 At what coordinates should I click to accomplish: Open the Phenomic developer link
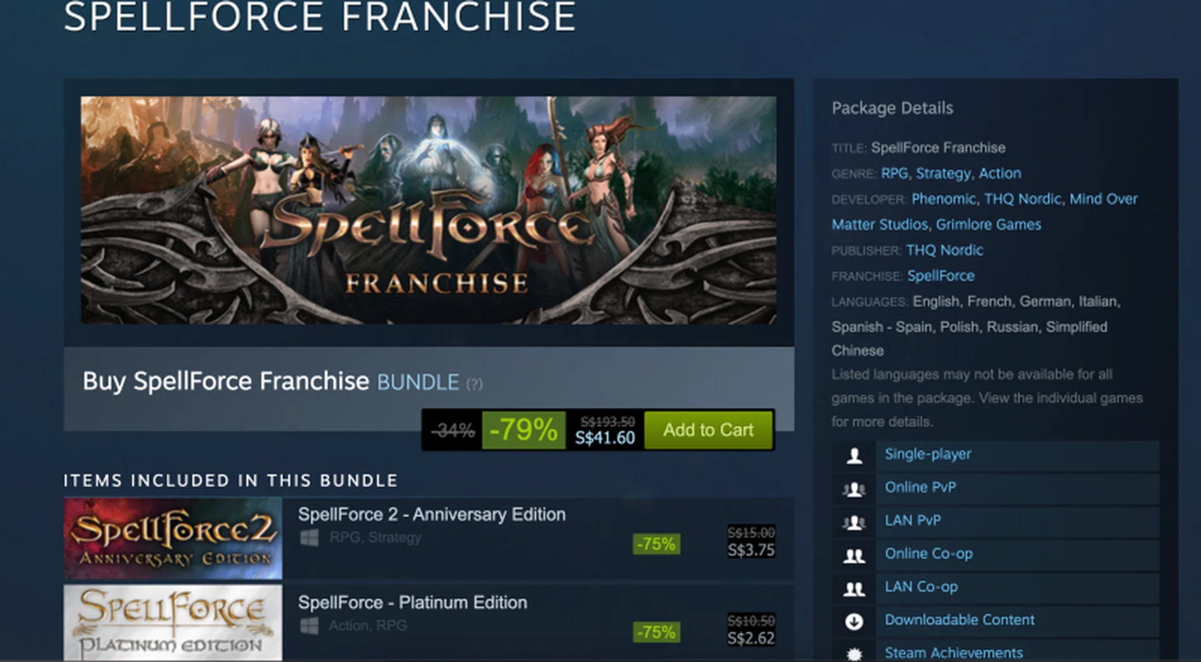click(943, 199)
